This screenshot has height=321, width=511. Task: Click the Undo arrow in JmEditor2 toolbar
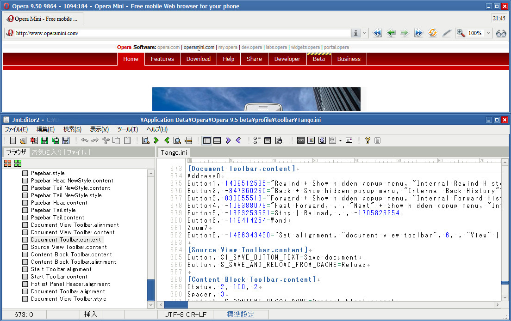click(85, 140)
